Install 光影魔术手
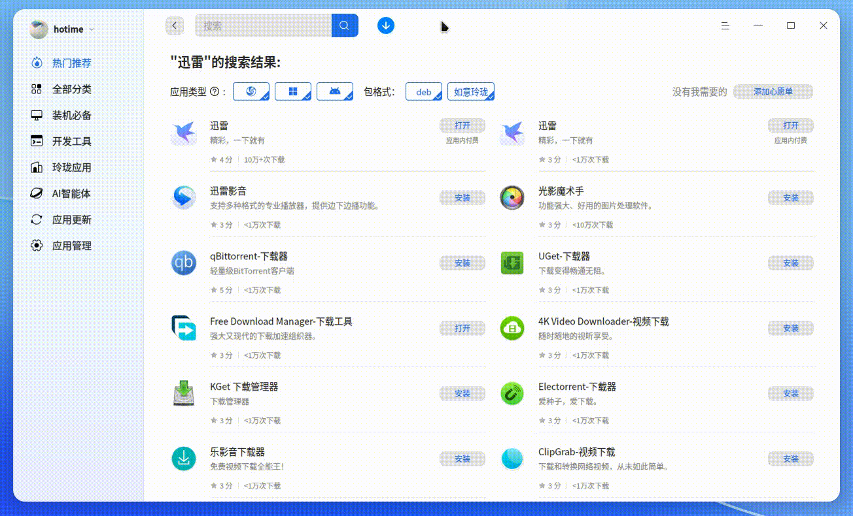The height and width of the screenshot is (516, 853). coord(791,197)
